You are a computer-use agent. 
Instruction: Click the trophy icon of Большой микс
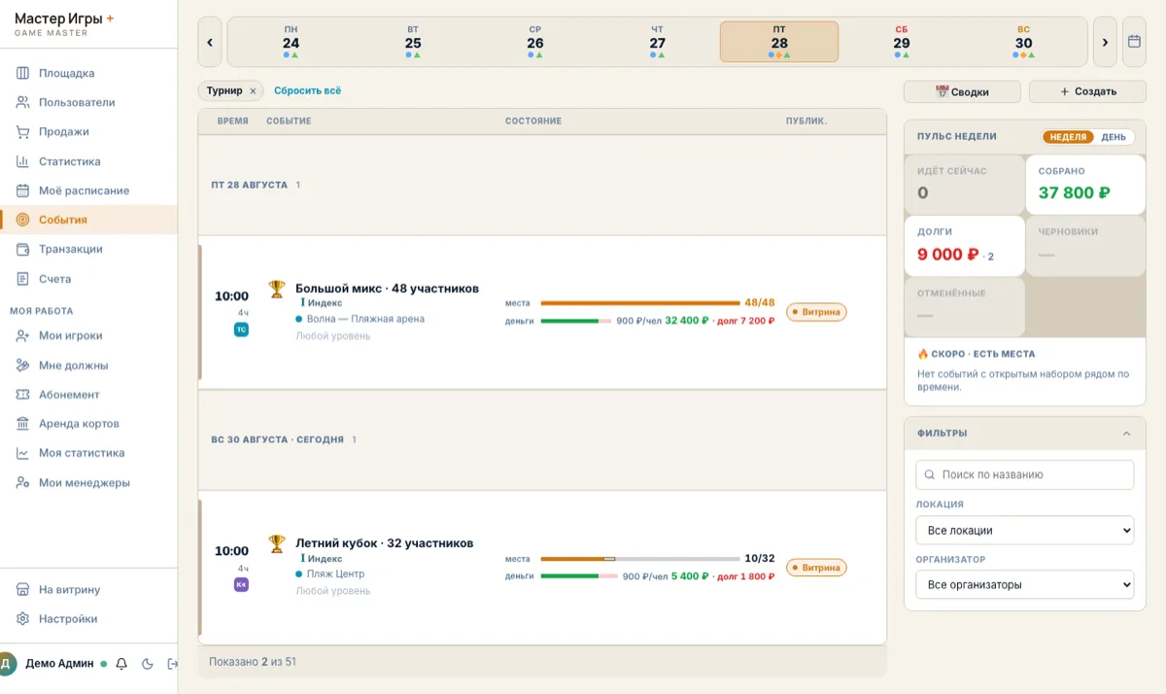pos(277,289)
